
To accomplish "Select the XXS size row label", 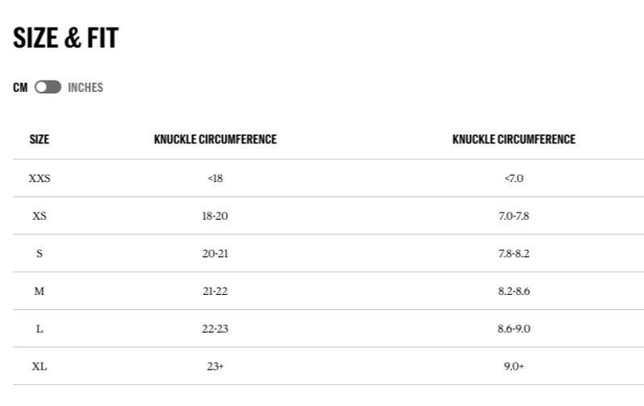I will coord(39,178).
